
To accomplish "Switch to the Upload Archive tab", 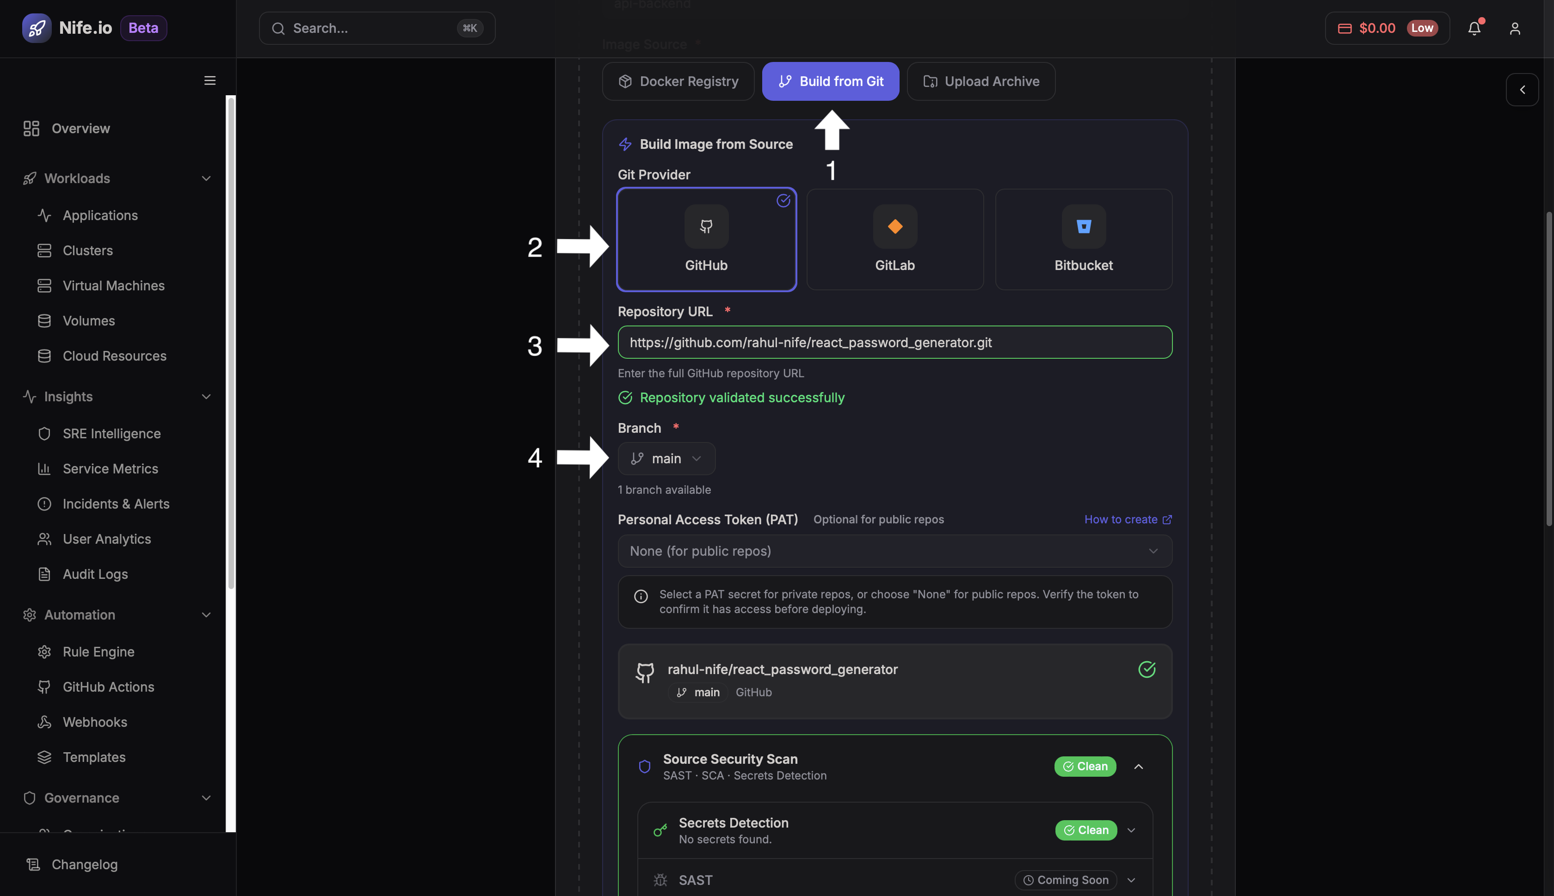I will [x=980, y=80].
